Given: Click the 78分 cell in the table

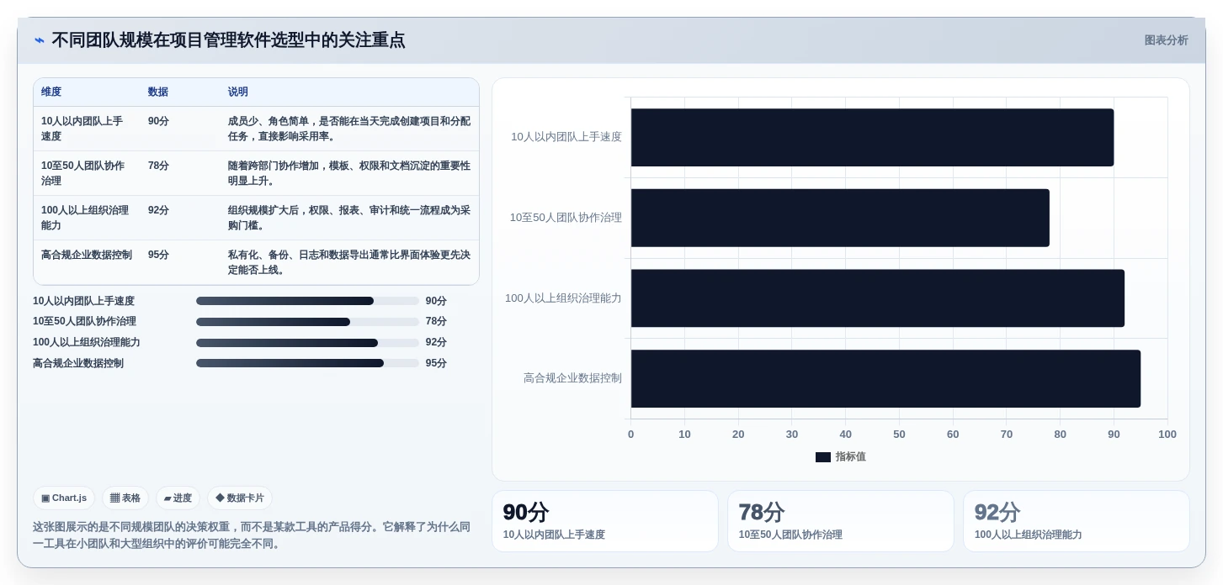Looking at the screenshot, I should [158, 166].
